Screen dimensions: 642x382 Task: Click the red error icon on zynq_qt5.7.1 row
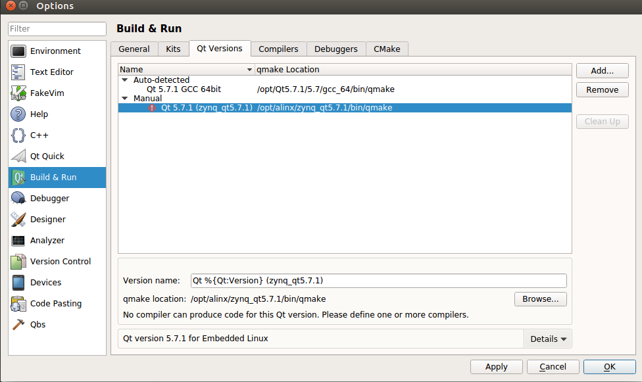[152, 108]
